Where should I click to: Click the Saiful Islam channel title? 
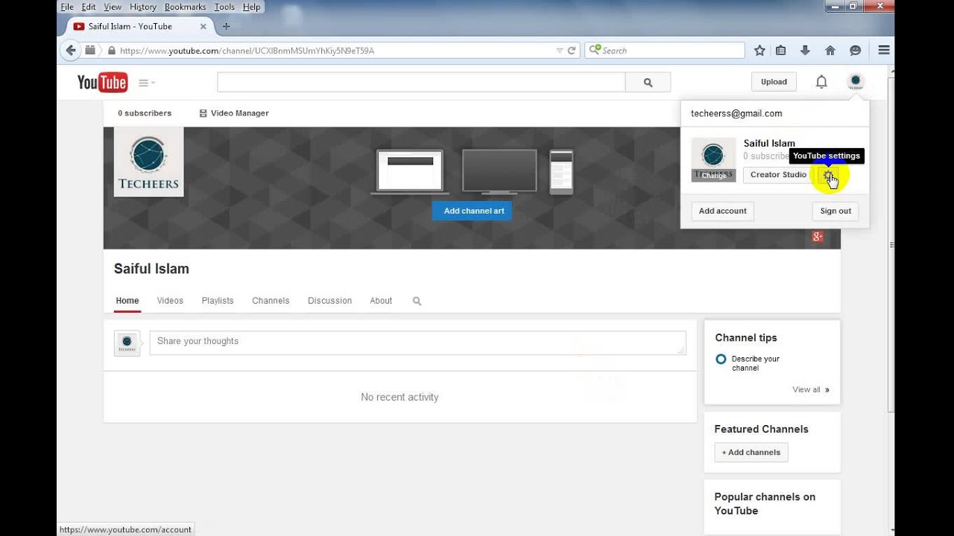[x=151, y=269]
